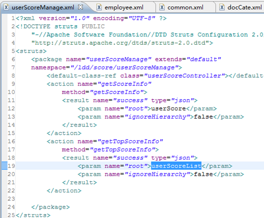Click the DOCTYPE declaration on line 2

[x=60, y=26]
